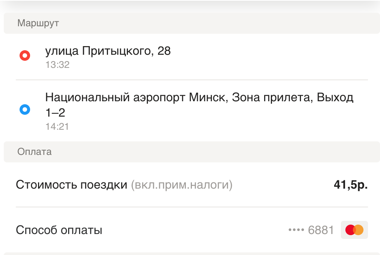Open the Маршрут section header
This screenshot has height=255, width=380.
coord(38,23)
